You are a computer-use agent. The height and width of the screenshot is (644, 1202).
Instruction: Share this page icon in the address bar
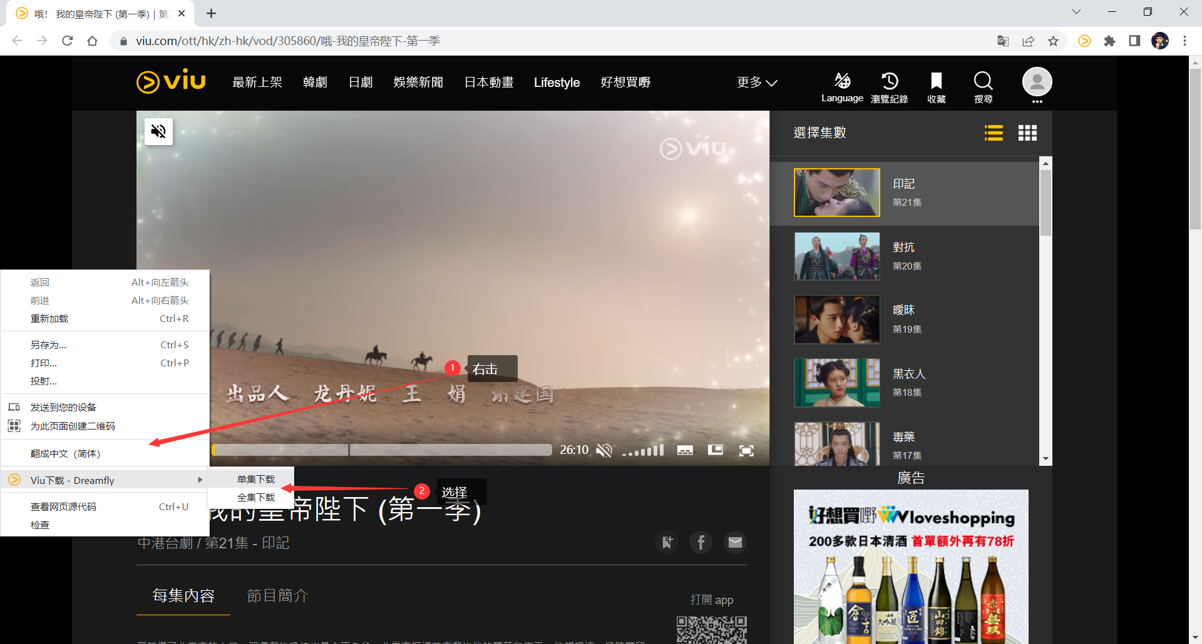click(1028, 41)
